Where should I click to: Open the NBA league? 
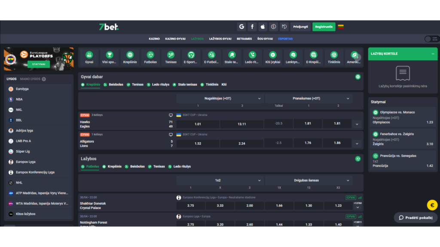click(x=39, y=99)
